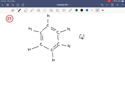125x94 pixels.
Task: Open the CHEMISTRY document title dropdown
Action: click(64, 5)
